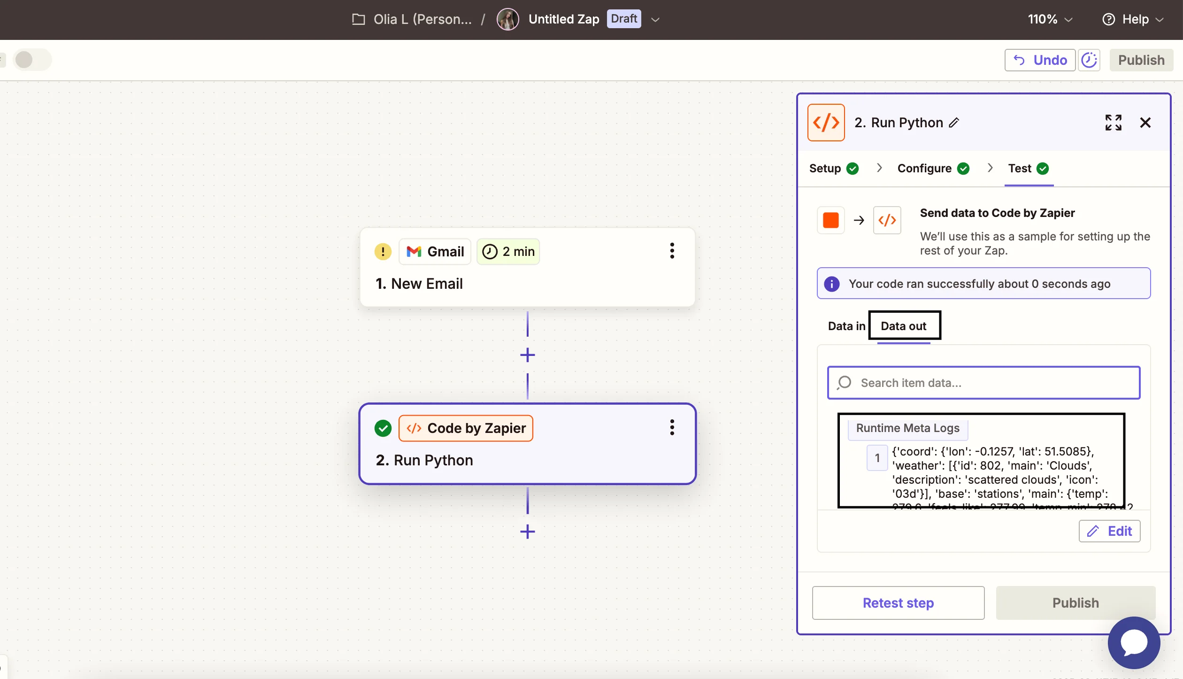Click the Draft status badge

624,19
